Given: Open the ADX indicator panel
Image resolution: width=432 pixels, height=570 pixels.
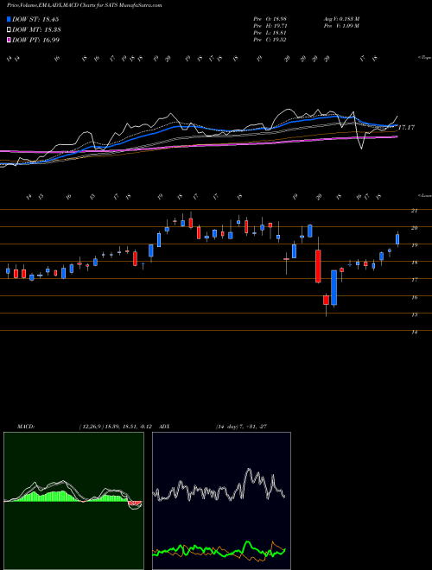Looking at the screenshot, I should pos(221,501).
